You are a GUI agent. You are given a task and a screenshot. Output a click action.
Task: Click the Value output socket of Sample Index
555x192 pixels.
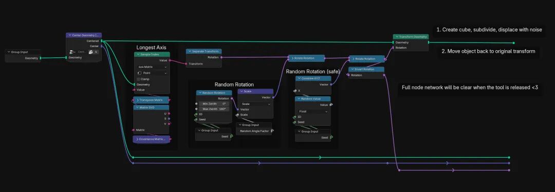click(x=170, y=60)
